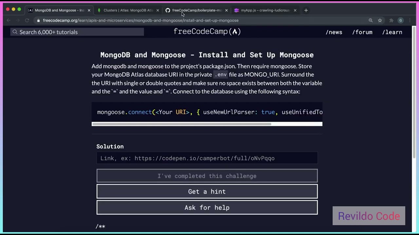Screen dimensions: 419x235
Task: Click the search magnifier icon in freeCodeCamp search
Action: [x=15, y=32]
